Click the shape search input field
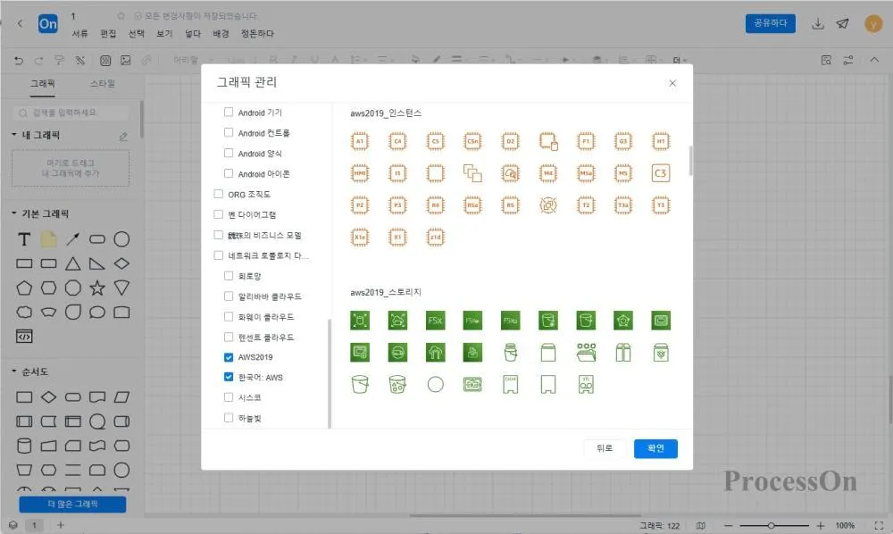Screen dimensions: 893x534 tap(71, 113)
